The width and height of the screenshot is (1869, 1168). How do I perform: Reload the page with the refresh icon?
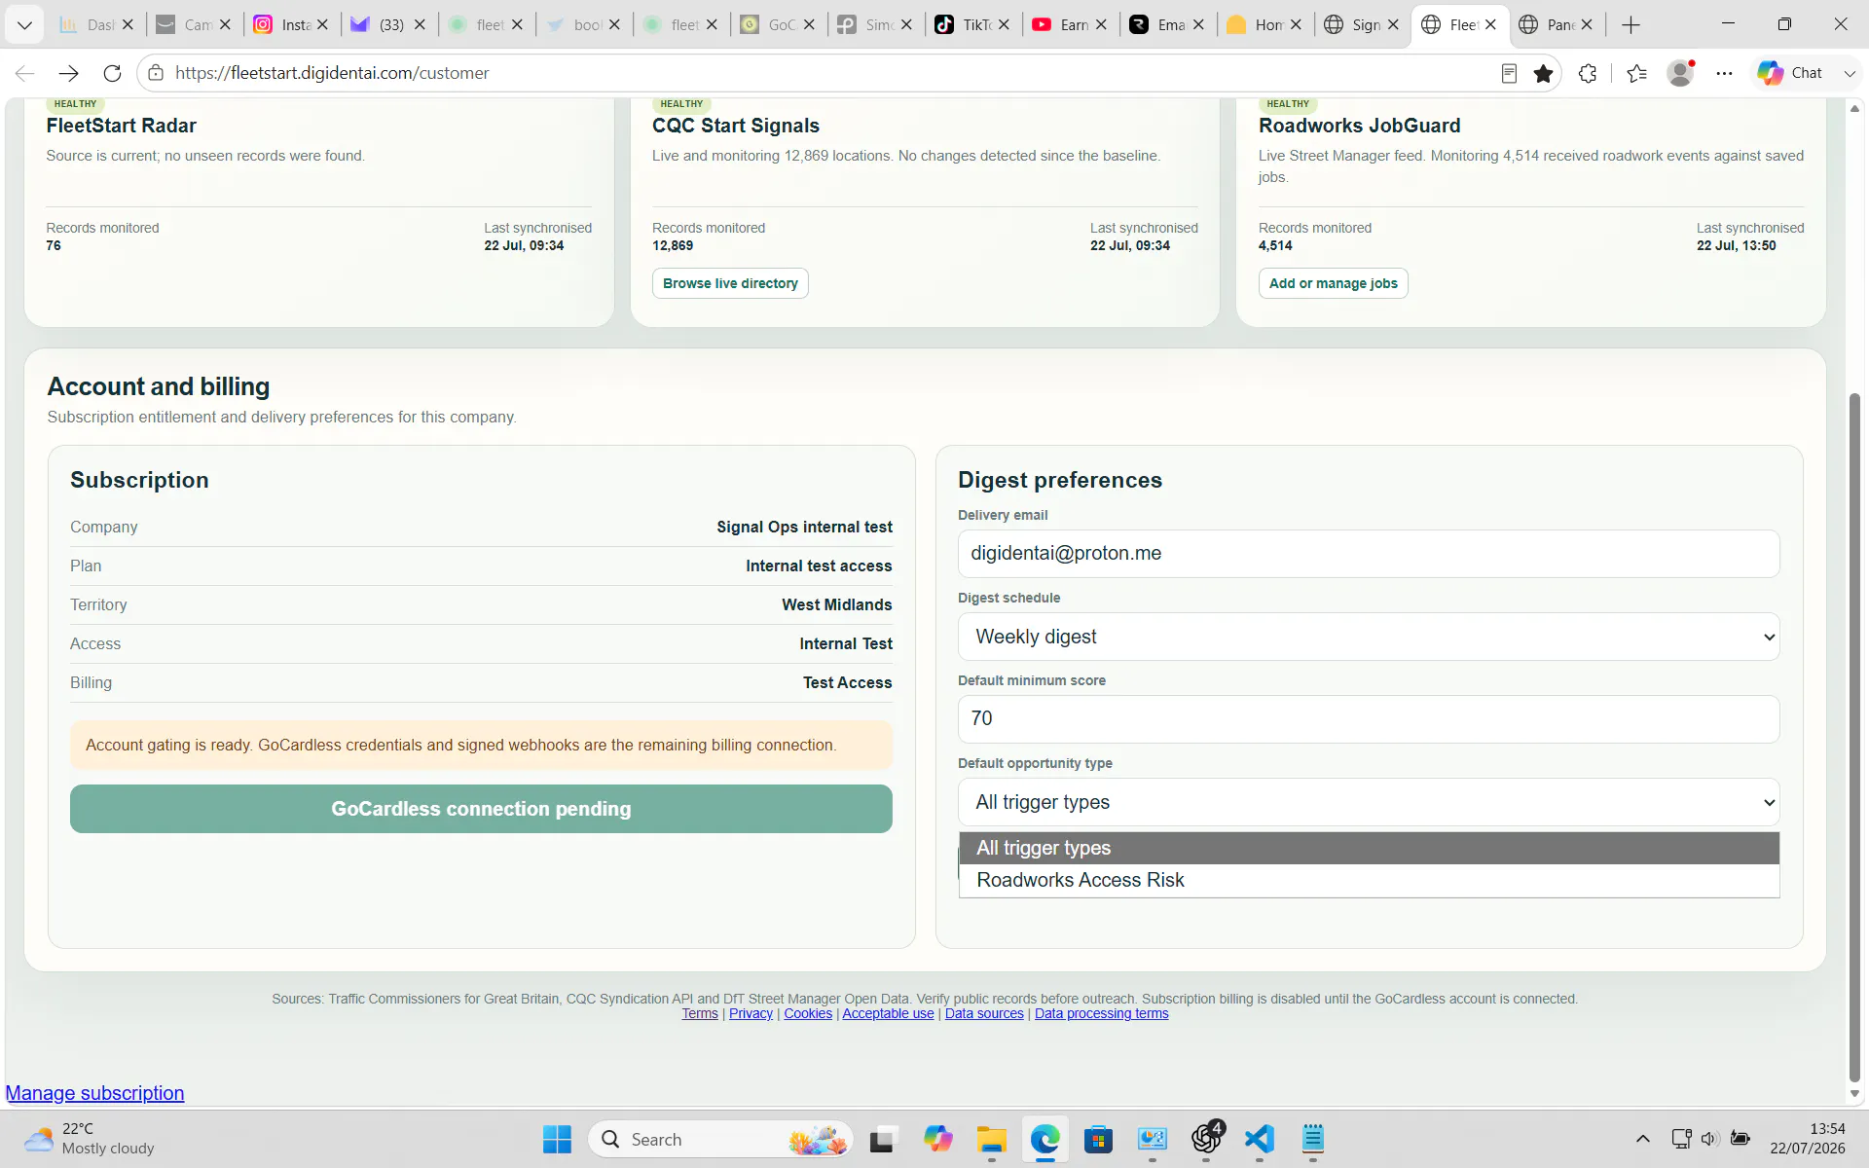112,73
